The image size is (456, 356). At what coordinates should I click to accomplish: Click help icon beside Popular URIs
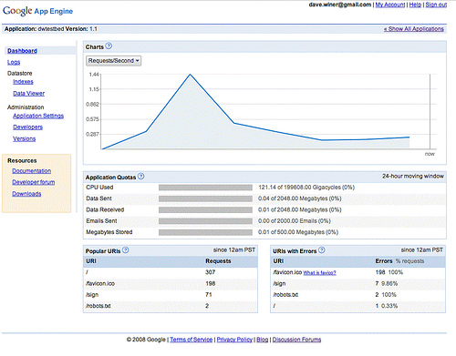pyautogui.click(x=126, y=250)
